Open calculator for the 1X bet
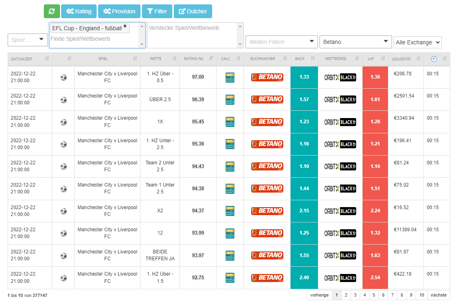460x305 pixels. pyautogui.click(x=230, y=122)
